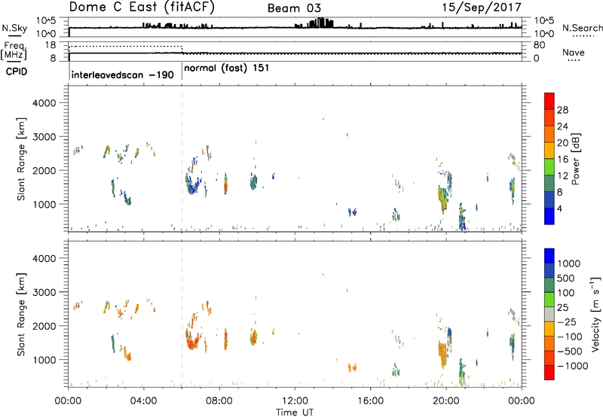603x417 pixels.
Task: Click the '16:00' time axis tick label
Action: click(x=370, y=401)
